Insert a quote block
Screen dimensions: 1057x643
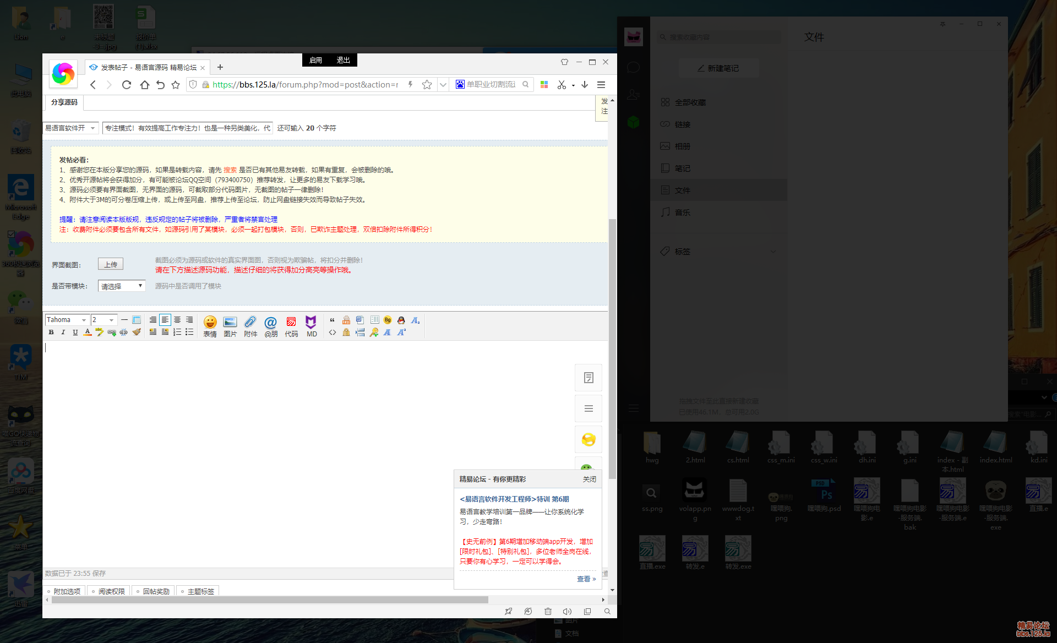coord(333,320)
